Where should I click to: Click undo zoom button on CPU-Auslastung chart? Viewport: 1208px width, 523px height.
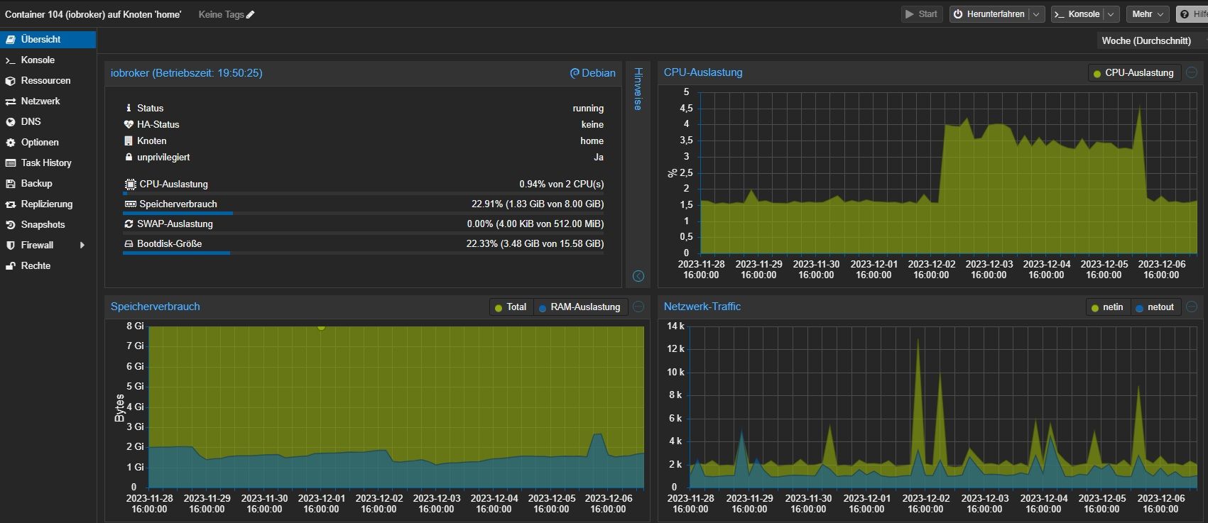coord(1192,72)
